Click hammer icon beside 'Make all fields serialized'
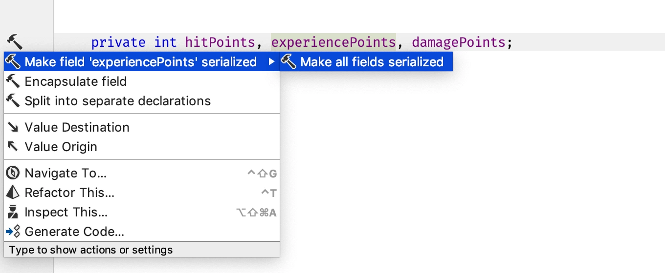This screenshot has height=273, width=665. point(288,61)
